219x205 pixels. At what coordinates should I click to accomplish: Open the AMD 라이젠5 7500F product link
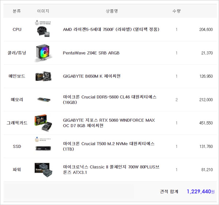(x=111, y=29)
